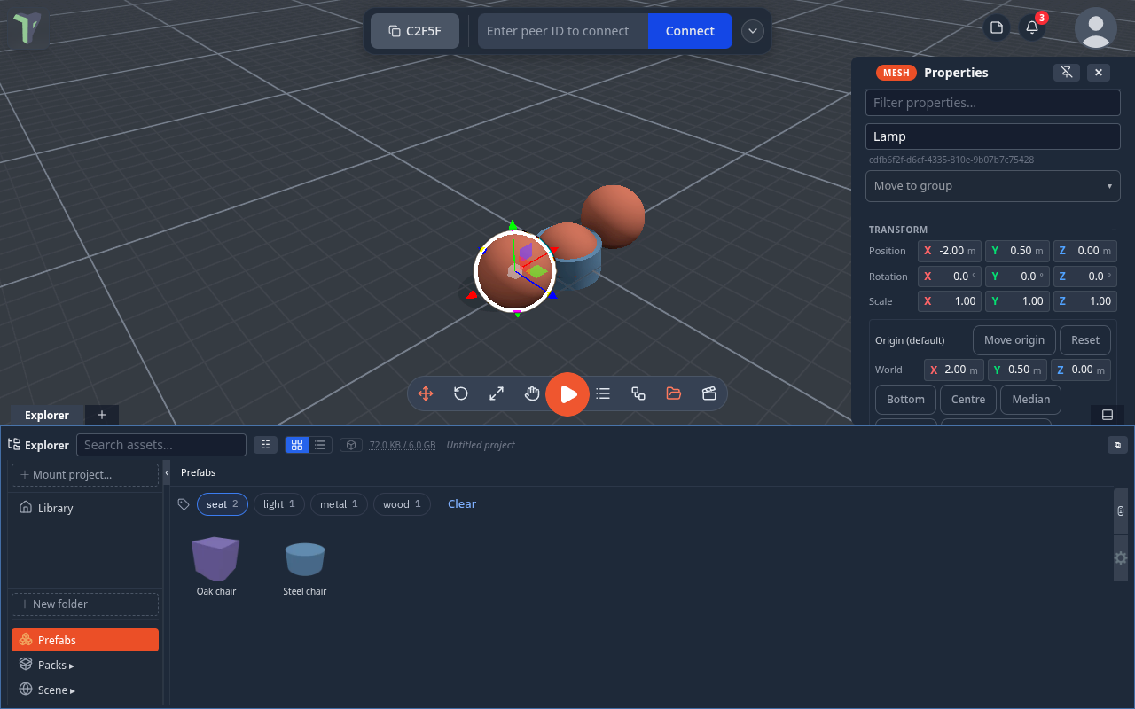Screen dimensions: 1135x709
Task: Close the Properties panel
Action: [1099, 73]
